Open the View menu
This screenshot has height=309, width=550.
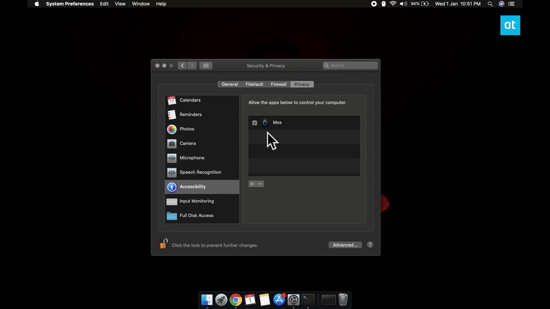click(x=120, y=4)
